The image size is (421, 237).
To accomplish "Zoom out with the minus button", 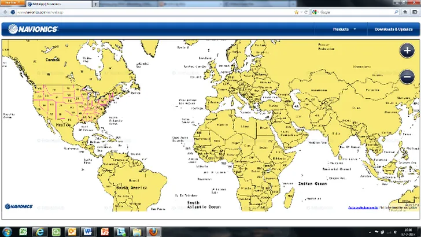I will click(x=407, y=76).
